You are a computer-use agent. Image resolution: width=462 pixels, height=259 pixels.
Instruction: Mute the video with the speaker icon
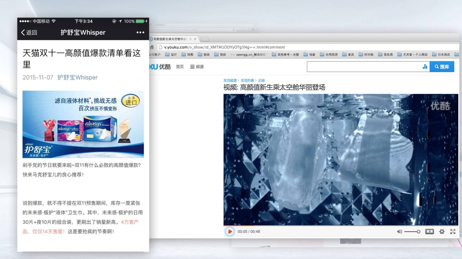click(399, 232)
